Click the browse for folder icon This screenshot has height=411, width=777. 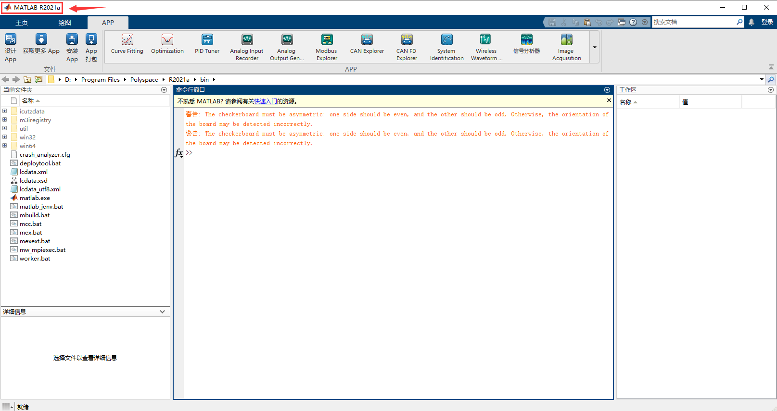click(x=38, y=79)
